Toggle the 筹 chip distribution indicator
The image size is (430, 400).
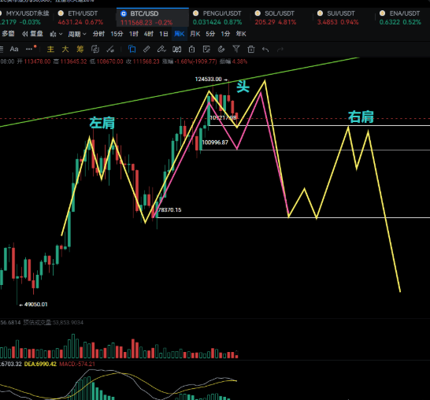tap(80, 49)
